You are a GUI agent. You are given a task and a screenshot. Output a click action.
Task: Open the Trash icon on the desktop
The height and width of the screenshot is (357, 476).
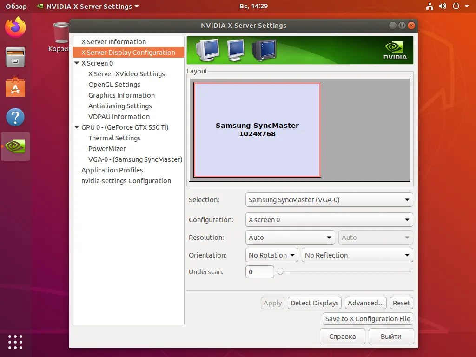(61, 33)
